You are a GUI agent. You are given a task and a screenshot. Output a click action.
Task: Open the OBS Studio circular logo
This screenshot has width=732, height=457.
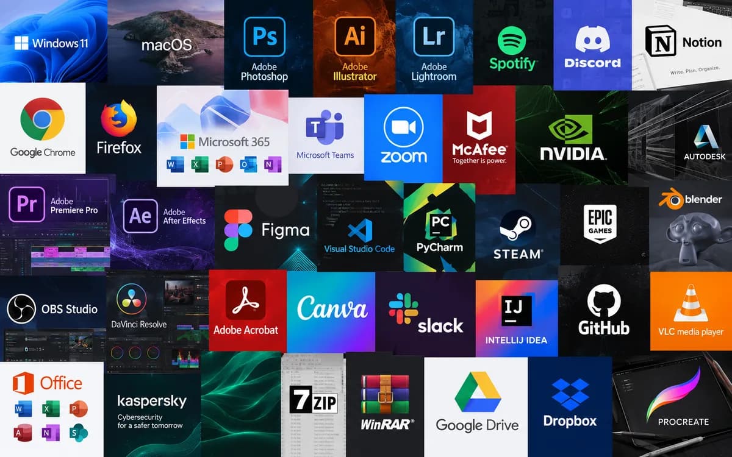(21, 309)
